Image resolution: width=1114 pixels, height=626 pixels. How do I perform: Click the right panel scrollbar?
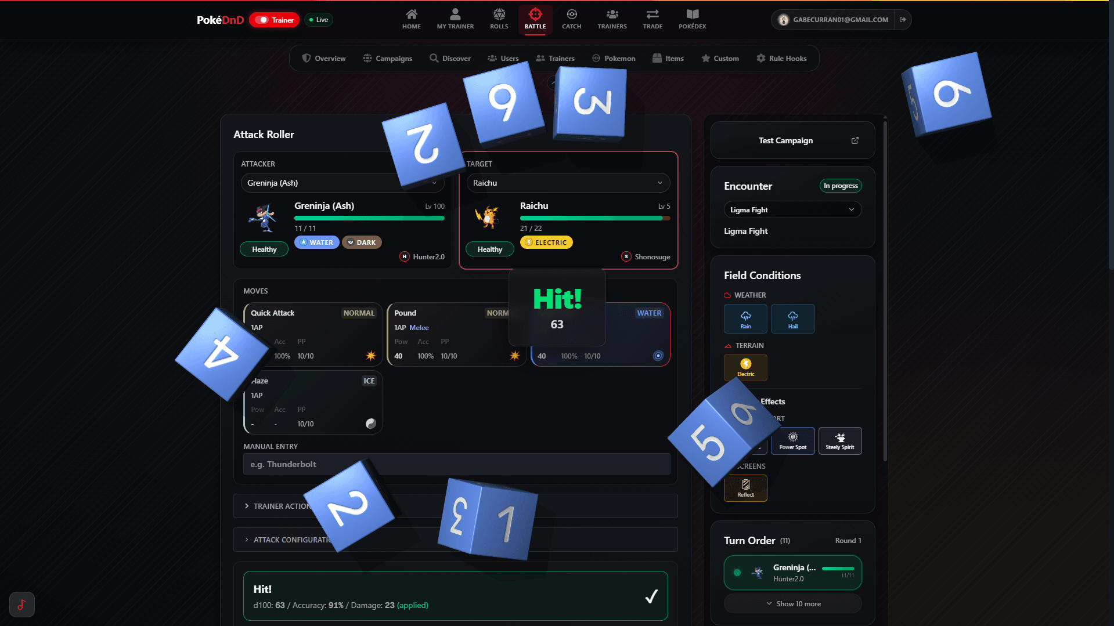[x=885, y=290]
